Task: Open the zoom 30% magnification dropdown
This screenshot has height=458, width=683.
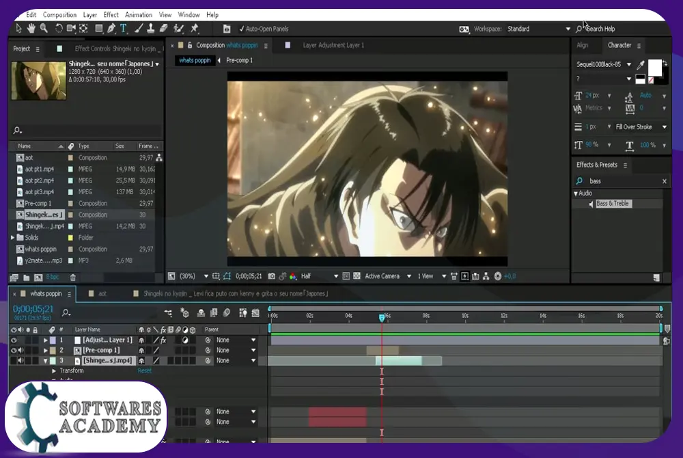Action: (193, 276)
